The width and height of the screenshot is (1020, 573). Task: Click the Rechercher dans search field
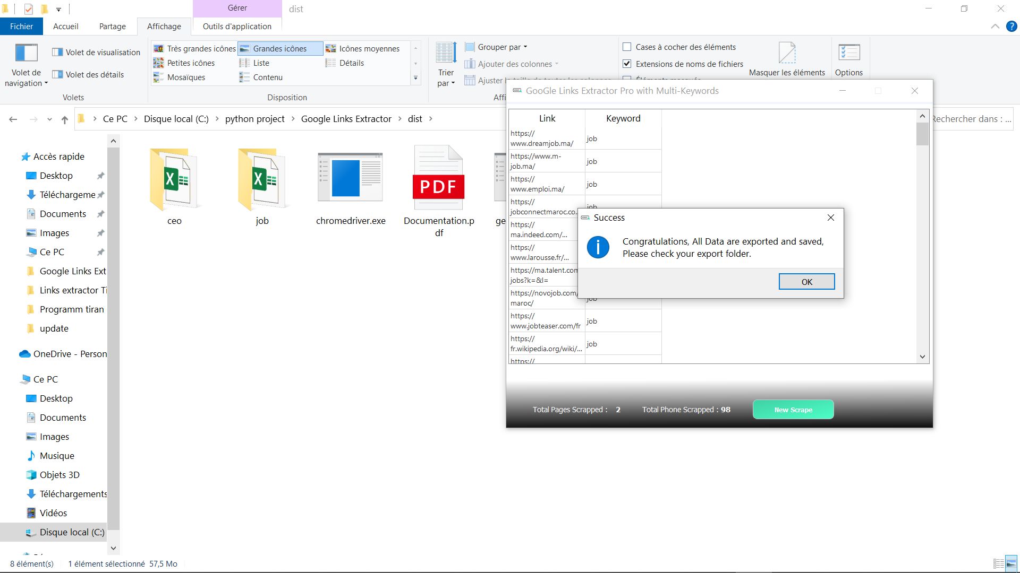pyautogui.click(x=972, y=119)
